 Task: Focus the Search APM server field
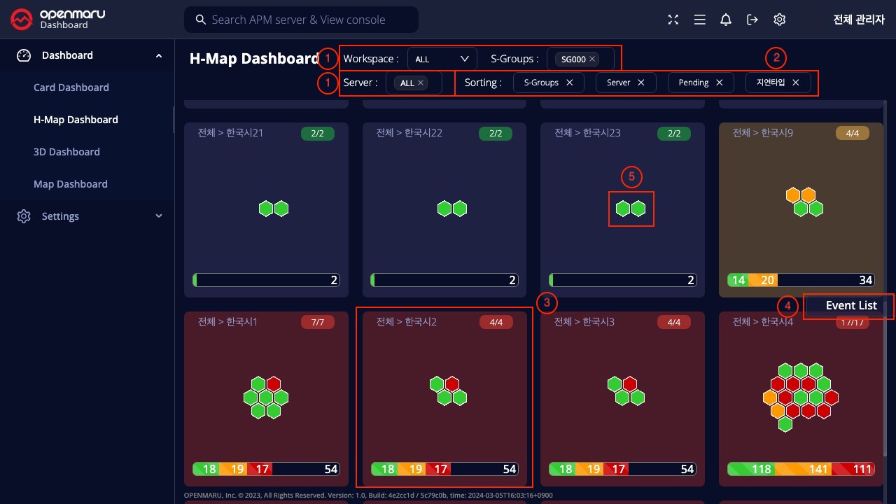(301, 20)
